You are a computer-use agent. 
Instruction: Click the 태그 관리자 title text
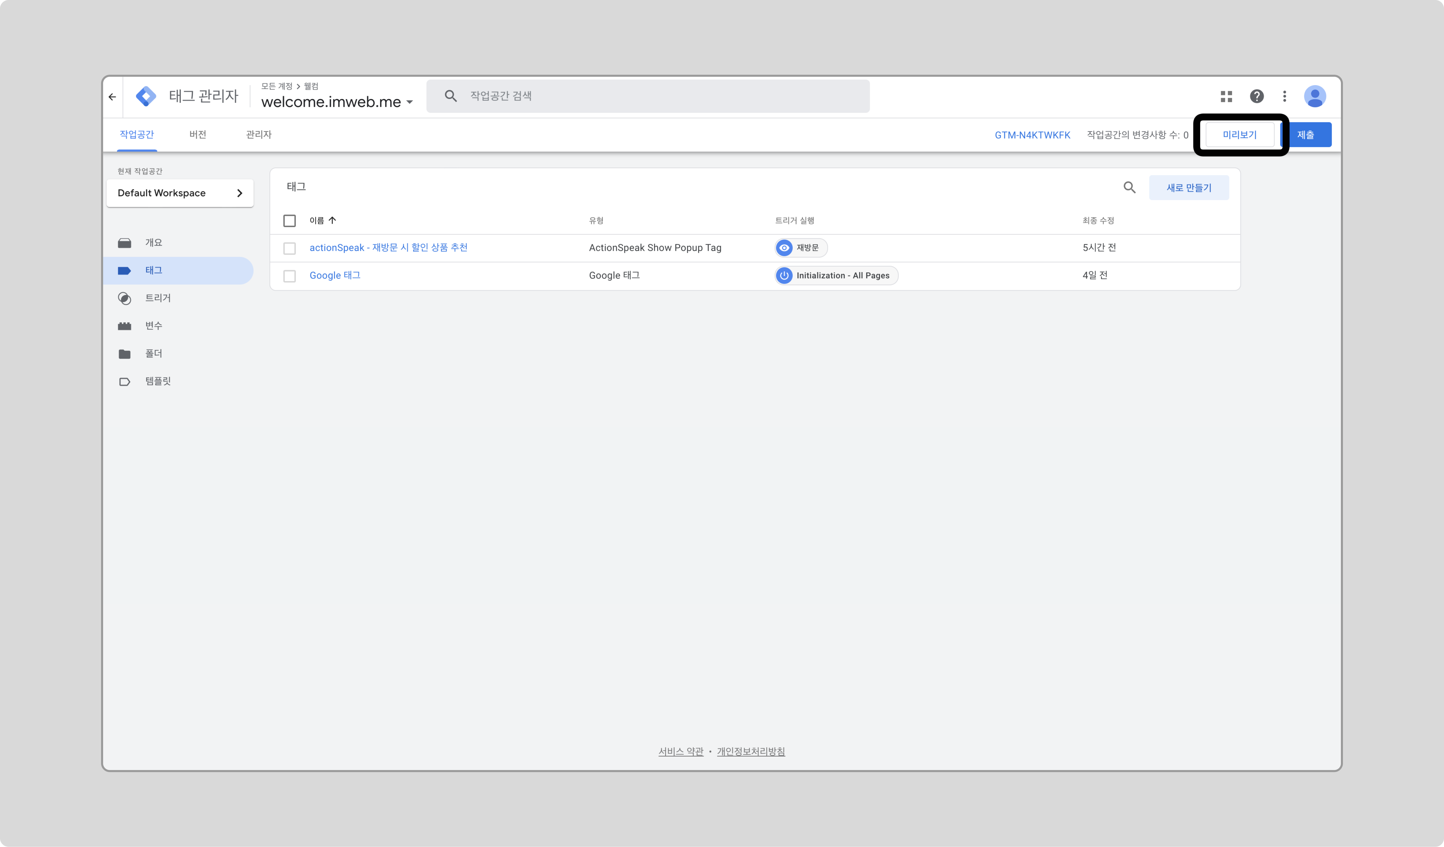point(203,96)
